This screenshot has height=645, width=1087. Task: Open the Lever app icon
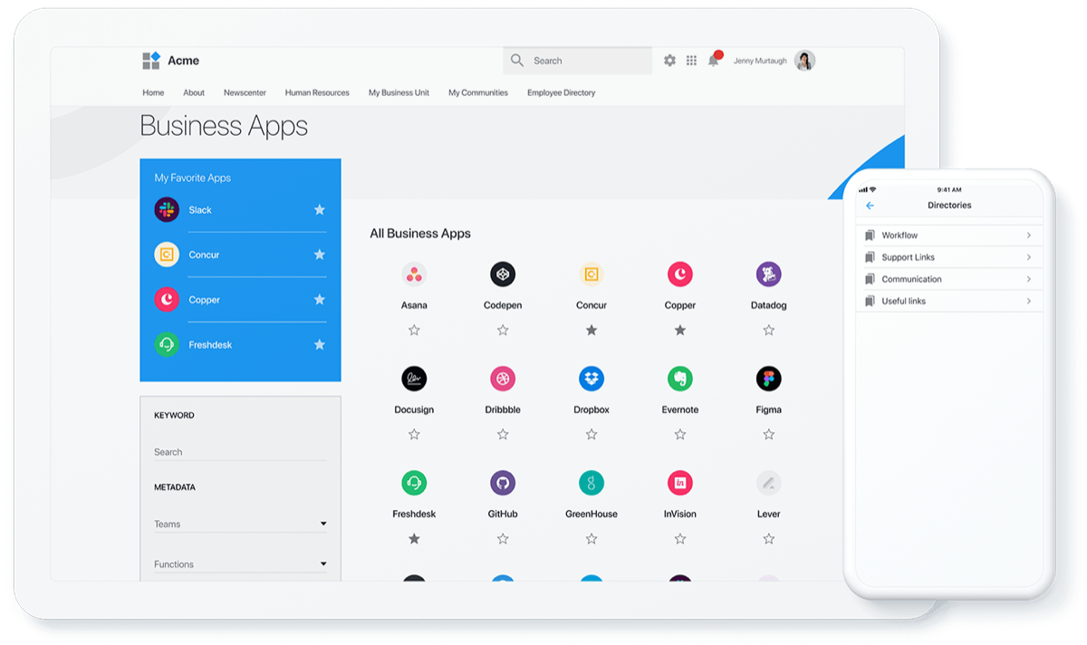[769, 483]
